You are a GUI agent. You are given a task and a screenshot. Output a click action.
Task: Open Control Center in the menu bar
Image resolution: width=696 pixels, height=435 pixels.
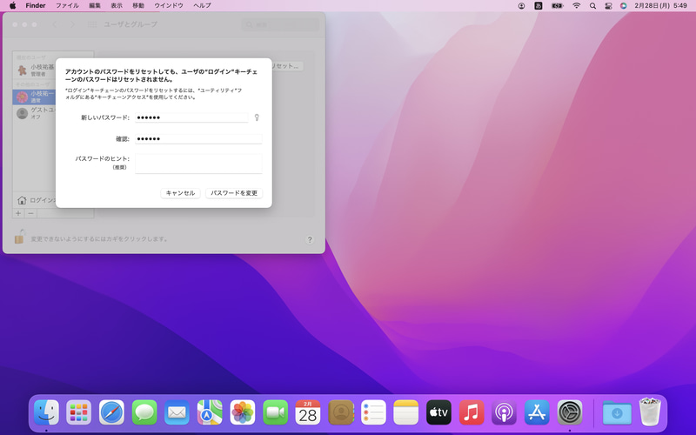tap(608, 6)
